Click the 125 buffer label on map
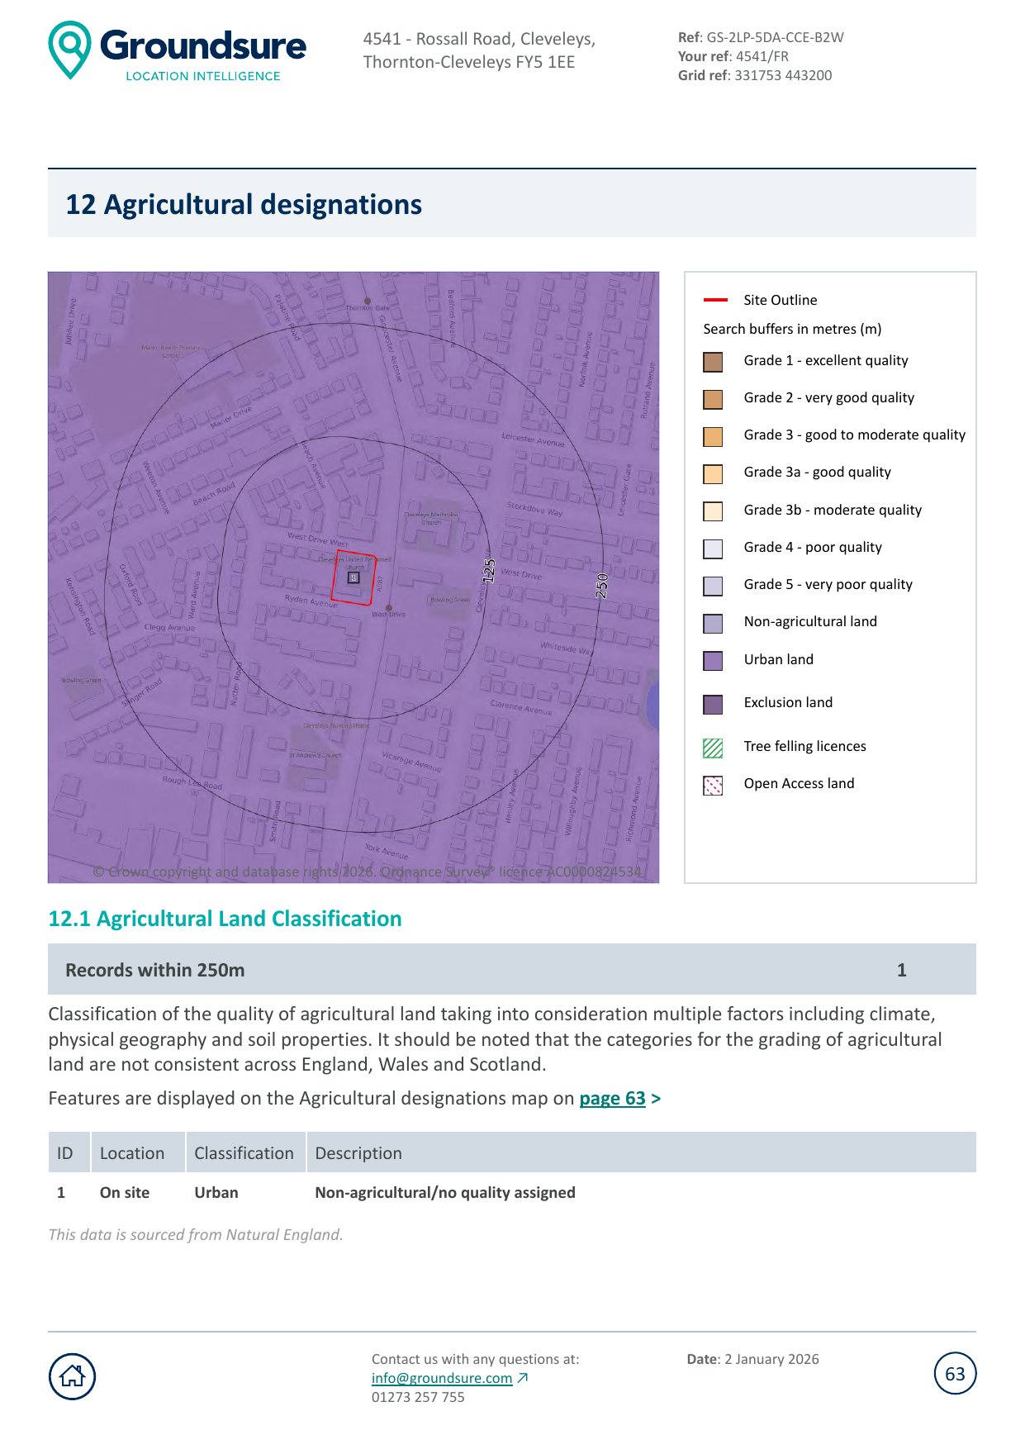The width and height of the screenshot is (1025, 1449). point(489,570)
